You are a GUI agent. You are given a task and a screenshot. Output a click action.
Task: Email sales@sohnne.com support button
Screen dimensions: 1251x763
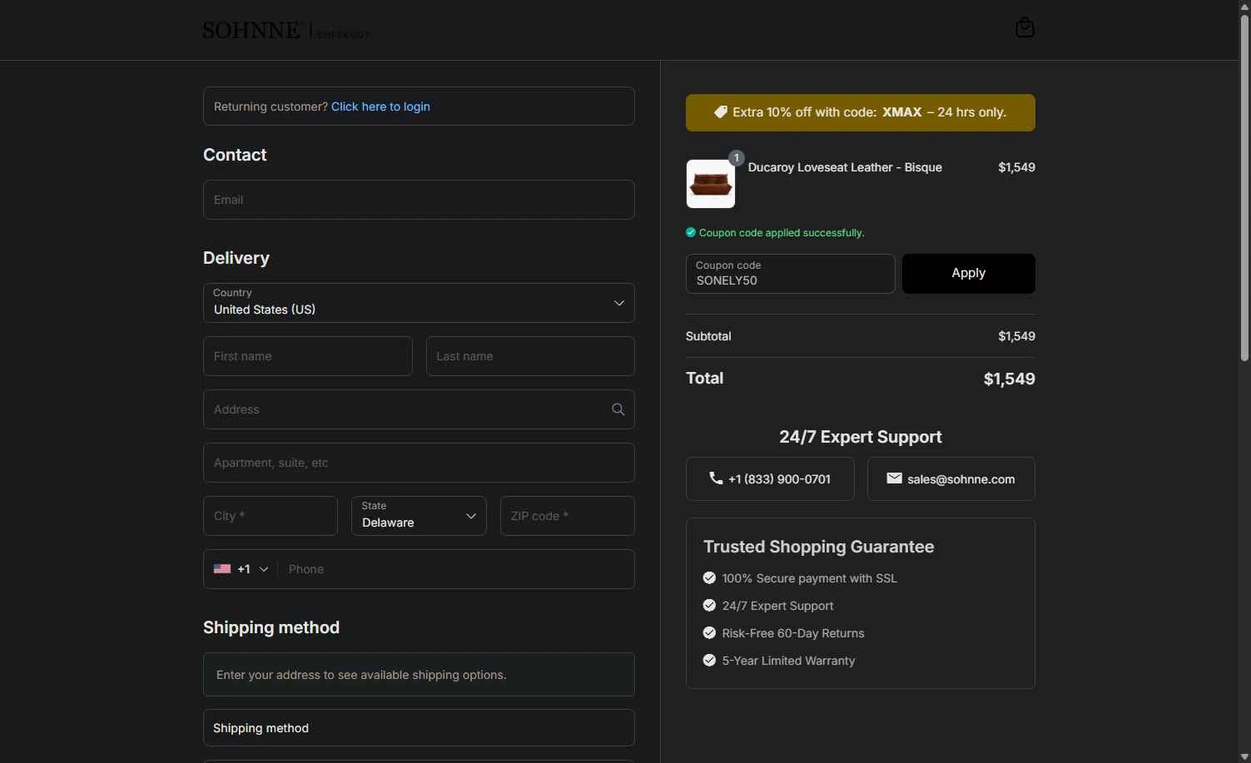(x=951, y=478)
